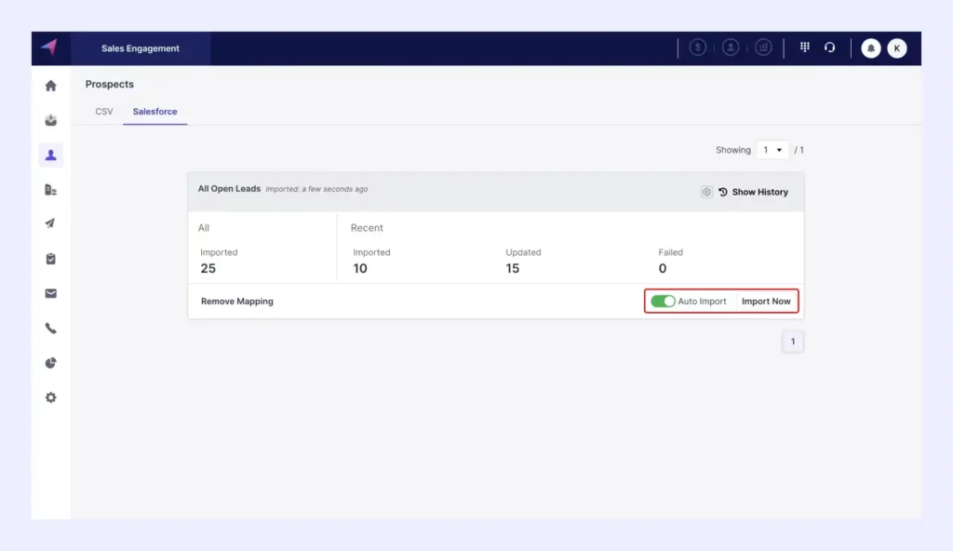Switch to the Salesforce tab
Viewport: 953px width, 551px height.
155,112
